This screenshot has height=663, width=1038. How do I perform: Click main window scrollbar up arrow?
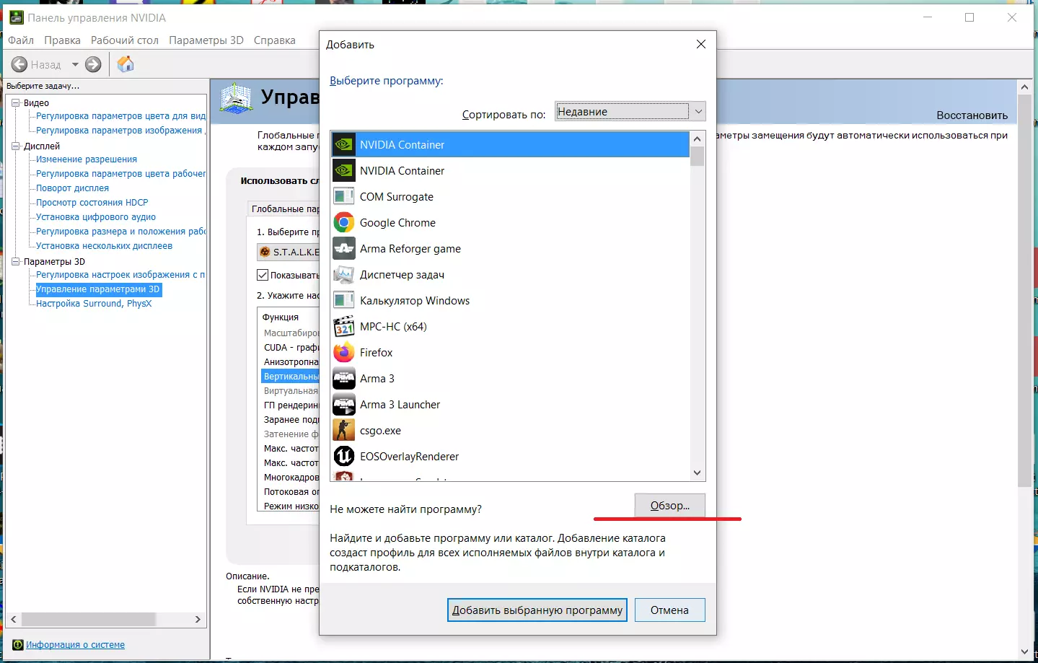(x=1024, y=87)
